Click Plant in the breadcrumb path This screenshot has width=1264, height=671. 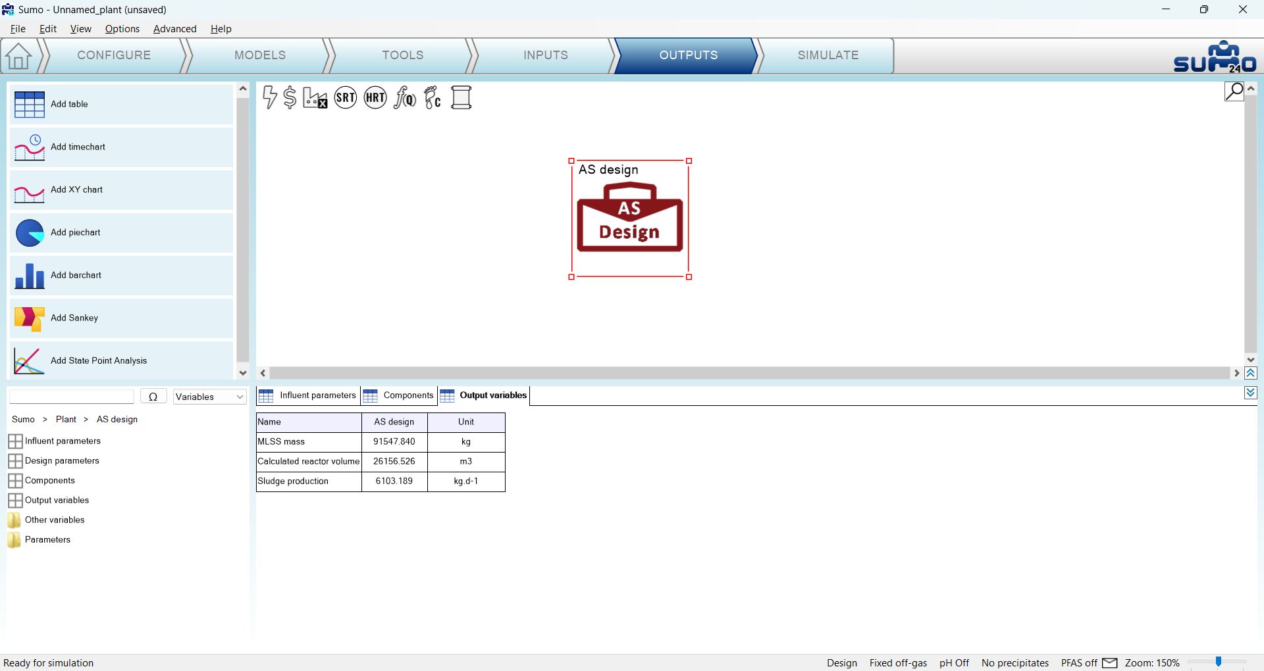click(66, 419)
